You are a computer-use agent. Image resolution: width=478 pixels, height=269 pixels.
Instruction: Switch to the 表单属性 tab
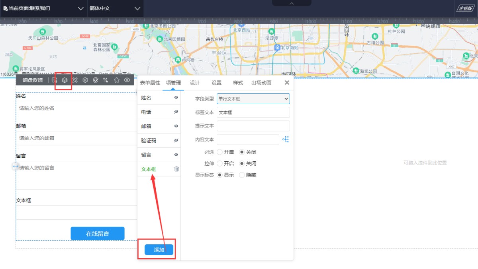(x=150, y=83)
